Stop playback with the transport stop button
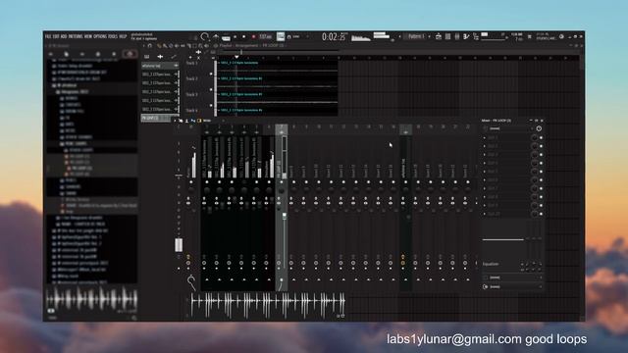This screenshot has width=628, height=353. (244, 37)
